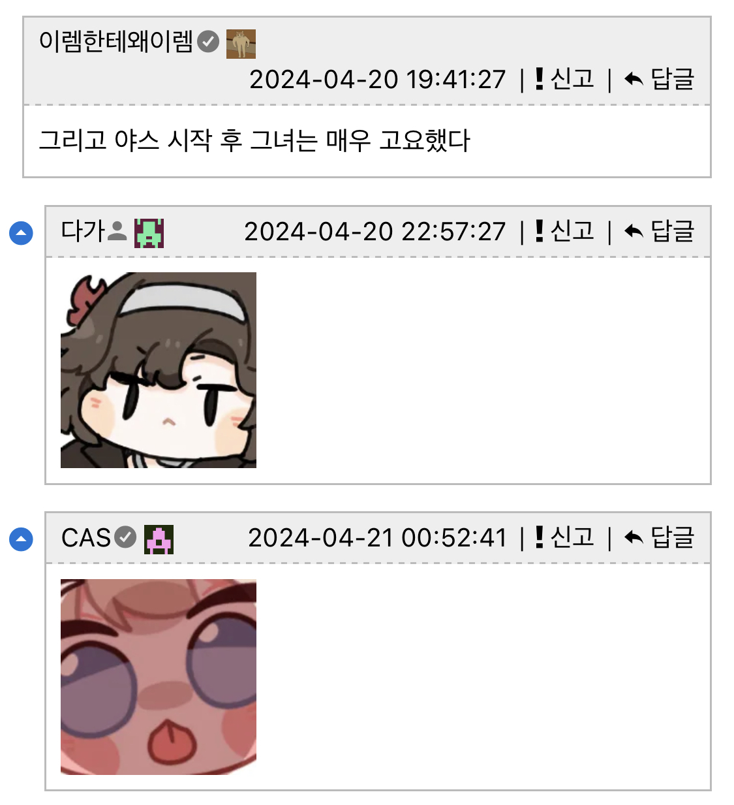
Task: Report the 다가 comment via 신고
Action: pos(564,231)
